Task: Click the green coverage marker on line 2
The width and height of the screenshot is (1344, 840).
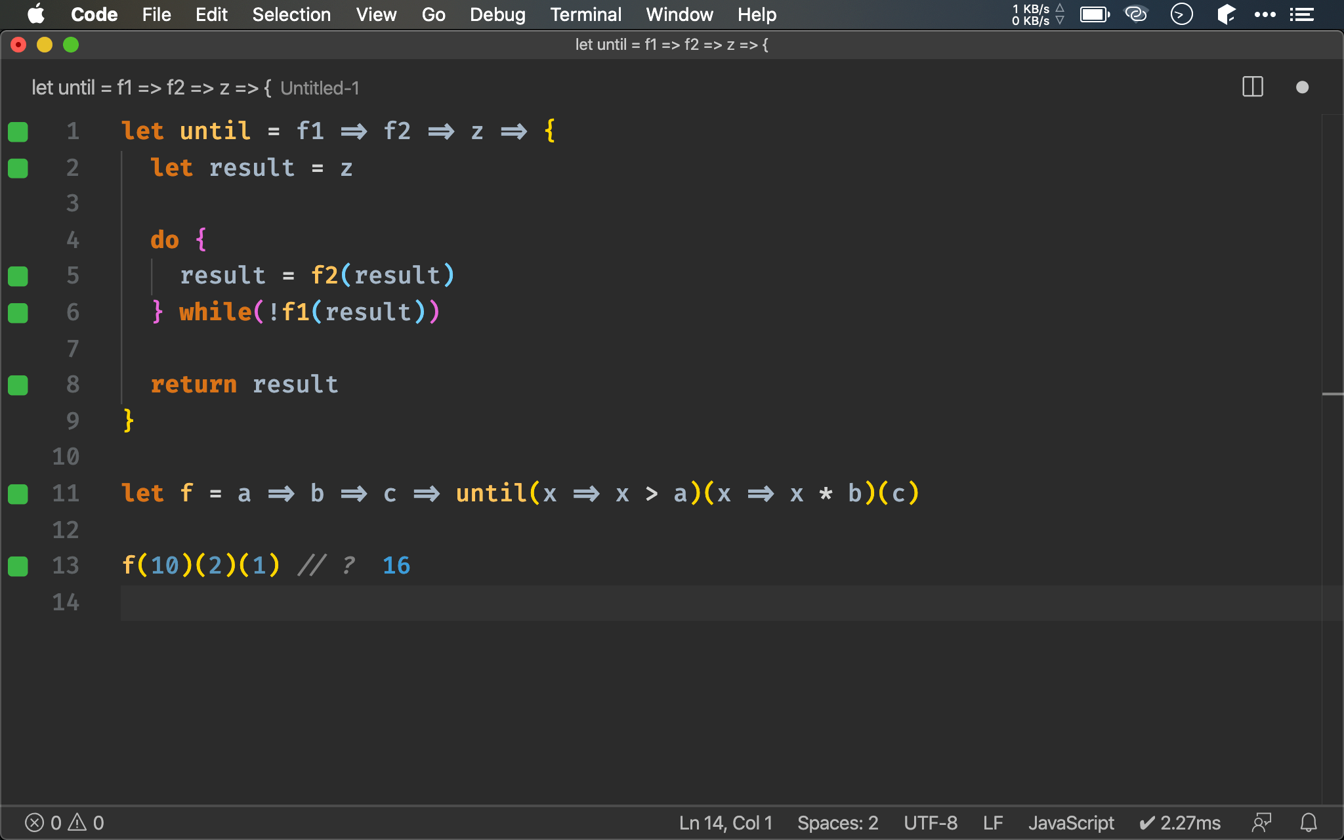Action: click(18, 169)
